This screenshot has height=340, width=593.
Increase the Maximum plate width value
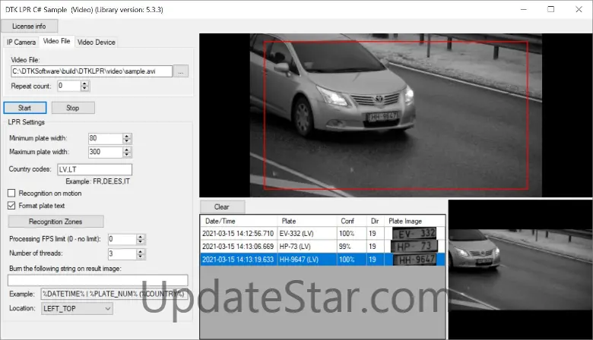(x=127, y=150)
